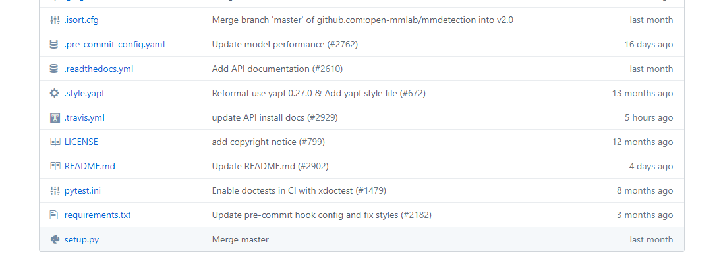Open the .pre-commit-config.yaml file

click(x=115, y=45)
